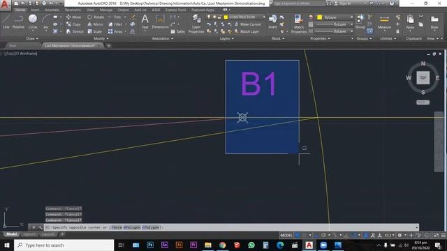
Task: Open Photoshop from the taskbar
Action: pyautogui.click(x=150, y=245)
